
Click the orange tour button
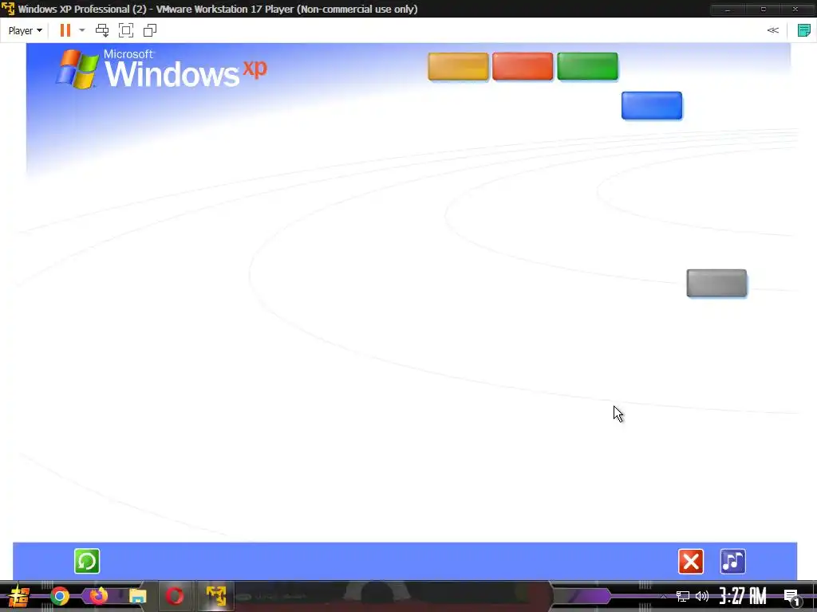click(459, 67)
